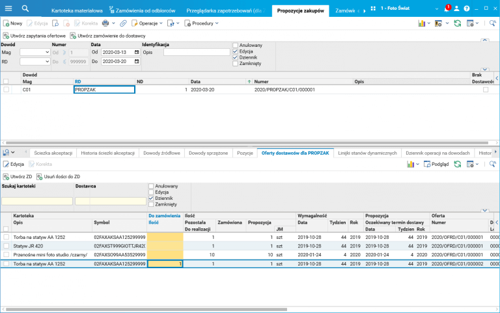Click the search magnifier icon in the title bar
Screen dimensions: 500x313
pyautogui.click(x=25, y=8)
